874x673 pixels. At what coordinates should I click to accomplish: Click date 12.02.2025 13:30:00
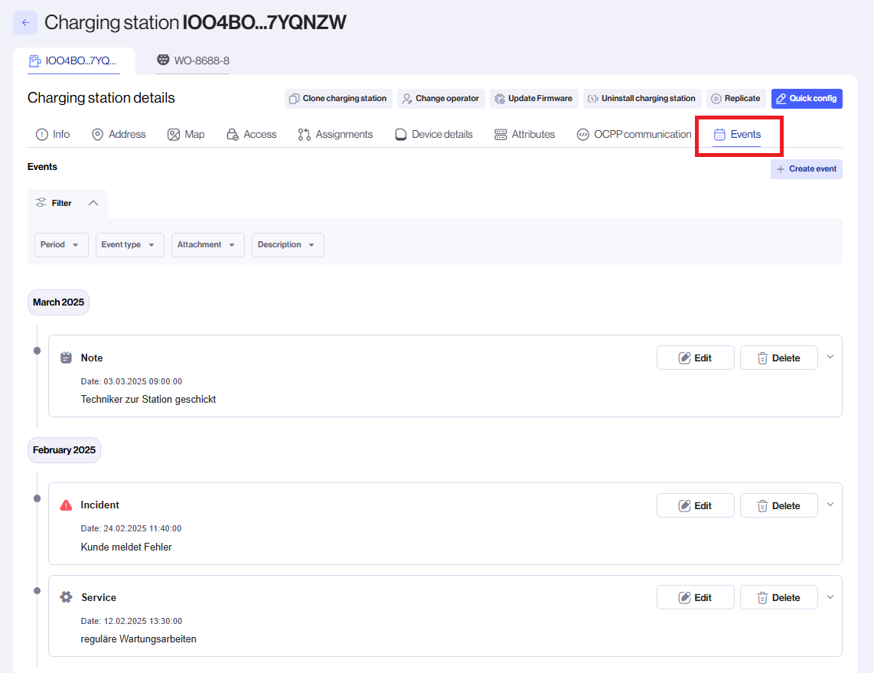pos(142,621)
